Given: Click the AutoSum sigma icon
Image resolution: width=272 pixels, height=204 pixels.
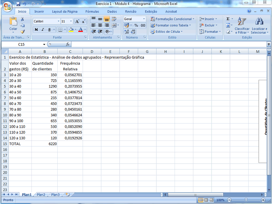Looking at the screenshot, I should 228,19.
